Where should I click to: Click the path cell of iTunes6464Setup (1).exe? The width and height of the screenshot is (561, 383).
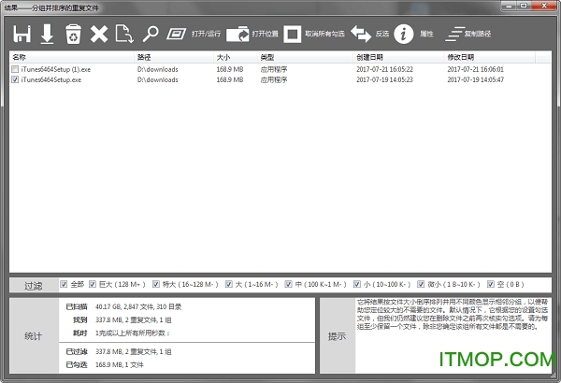coord(158,69)
